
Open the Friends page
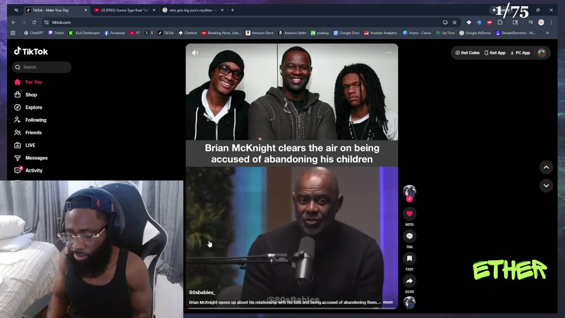point(28,132)
